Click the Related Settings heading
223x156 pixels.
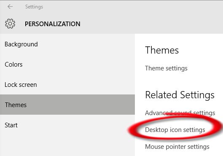180,95
